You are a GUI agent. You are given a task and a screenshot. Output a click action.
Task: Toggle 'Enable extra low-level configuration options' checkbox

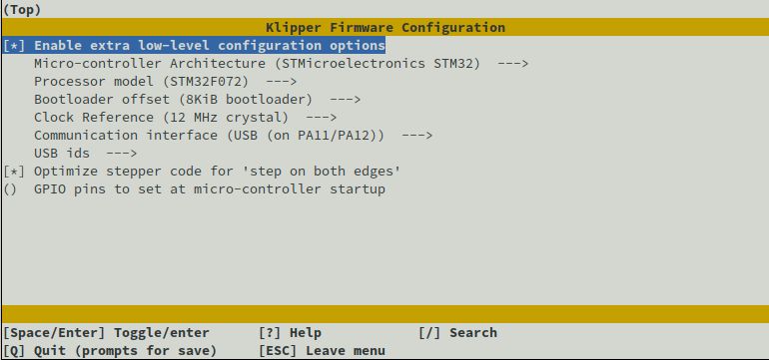14,46
